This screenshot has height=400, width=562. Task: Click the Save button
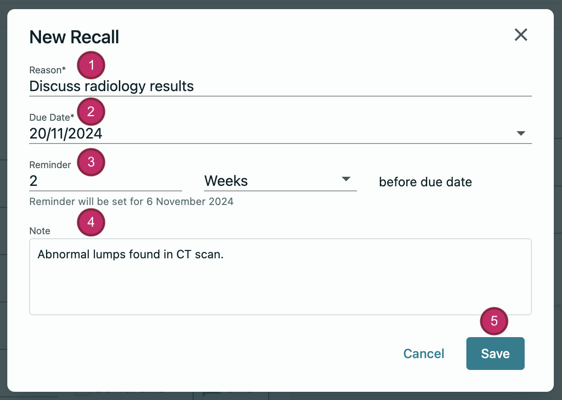coord(495,354)
